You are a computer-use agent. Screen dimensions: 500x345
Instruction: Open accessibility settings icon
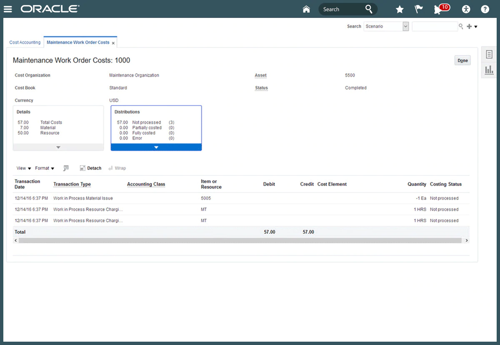coord(466,9)
